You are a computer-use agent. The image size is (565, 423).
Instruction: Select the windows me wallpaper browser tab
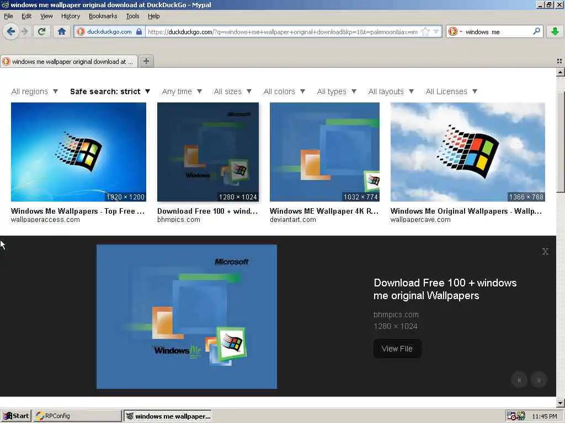point(69,62)
